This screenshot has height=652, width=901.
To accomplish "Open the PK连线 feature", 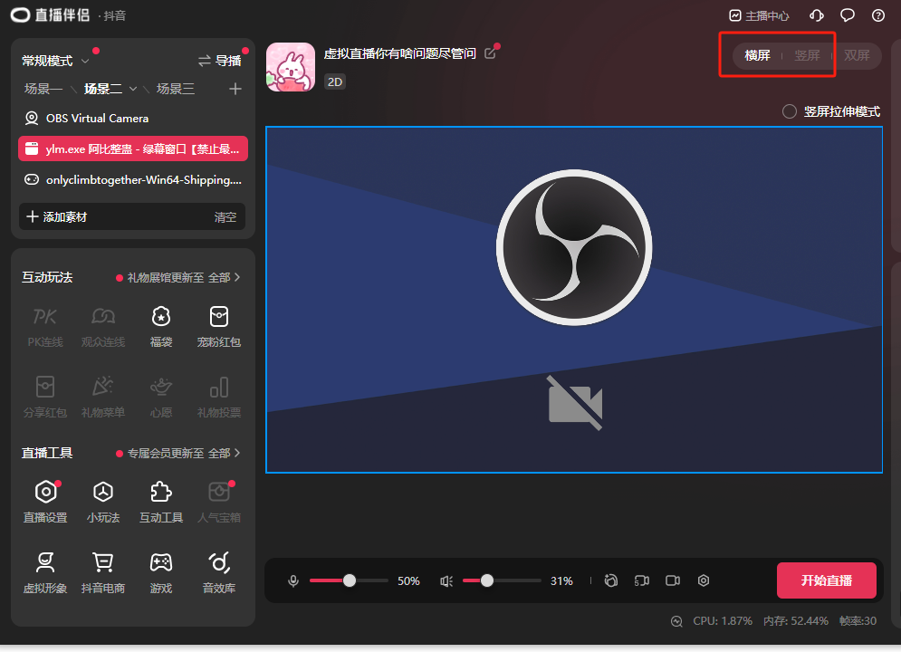I will [44, 328].
